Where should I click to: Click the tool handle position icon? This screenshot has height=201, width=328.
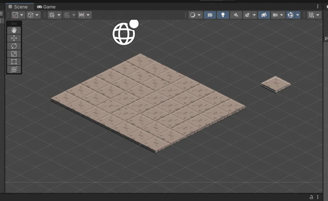[15, 15]
